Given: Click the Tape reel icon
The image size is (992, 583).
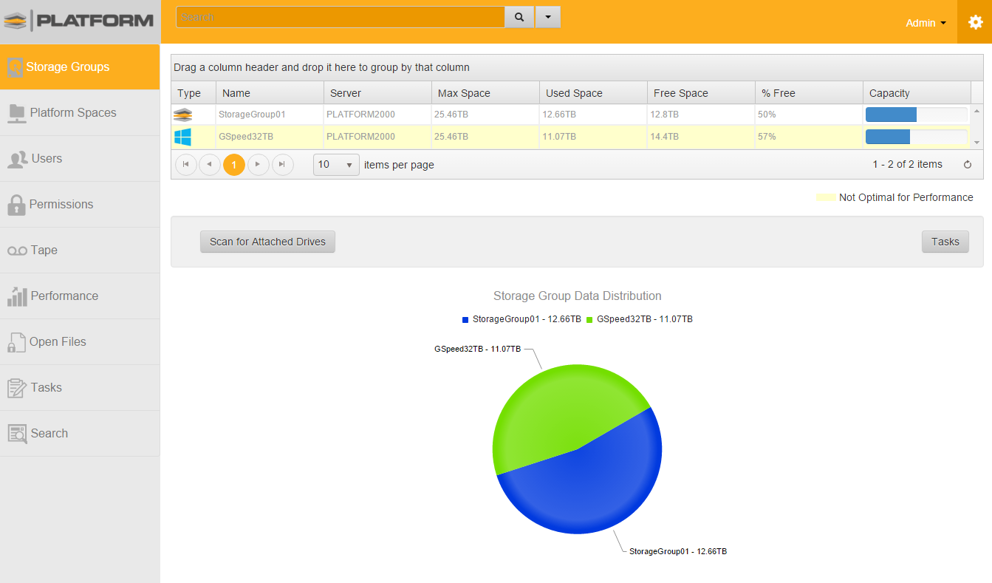Looking at the screenshot, I should point(17,251).
